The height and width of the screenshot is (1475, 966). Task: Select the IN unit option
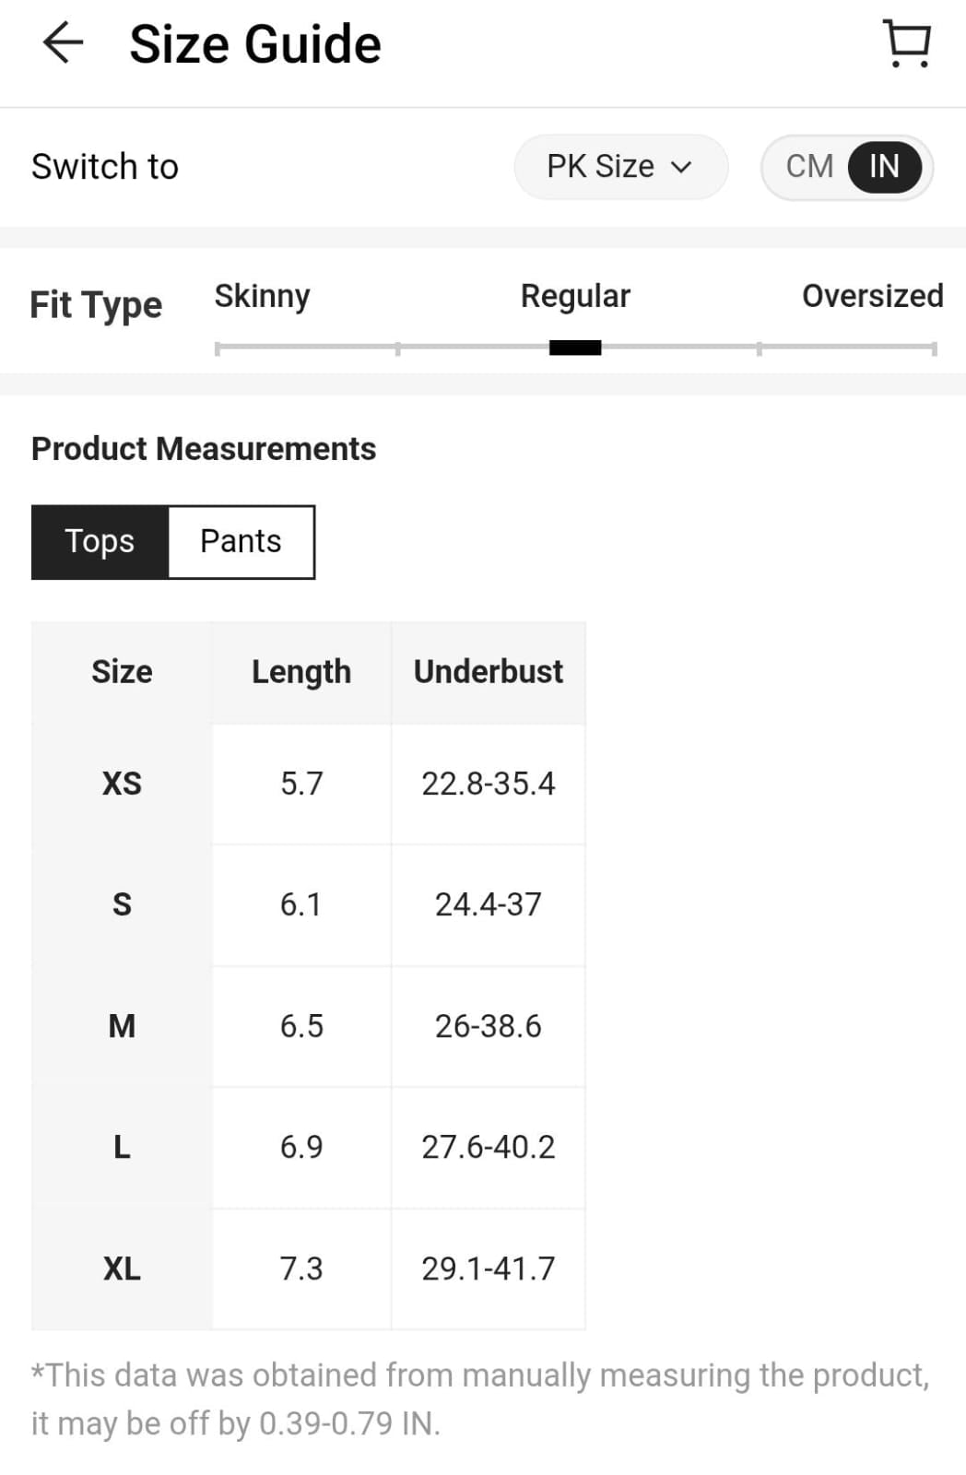[884, 167]
